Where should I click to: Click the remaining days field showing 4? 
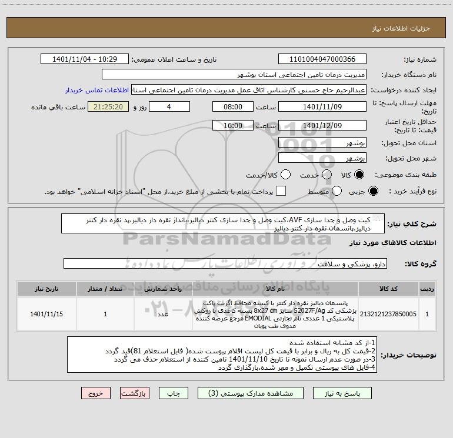click(x=169, y=106)
